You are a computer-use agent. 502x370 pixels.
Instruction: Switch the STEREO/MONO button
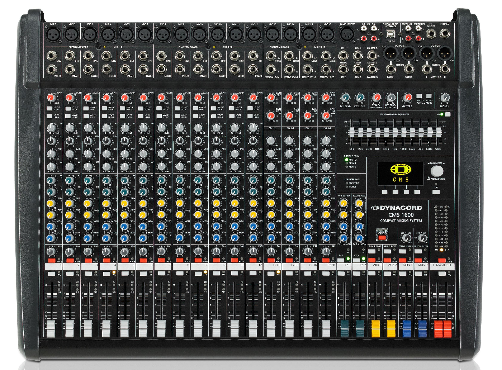pyautogui.click(x=429, y=96)
